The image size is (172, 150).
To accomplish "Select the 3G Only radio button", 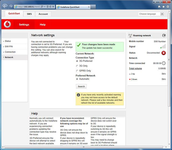I will (x=77, y=66).
